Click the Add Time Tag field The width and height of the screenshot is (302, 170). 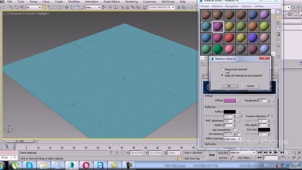coord(192,159)
